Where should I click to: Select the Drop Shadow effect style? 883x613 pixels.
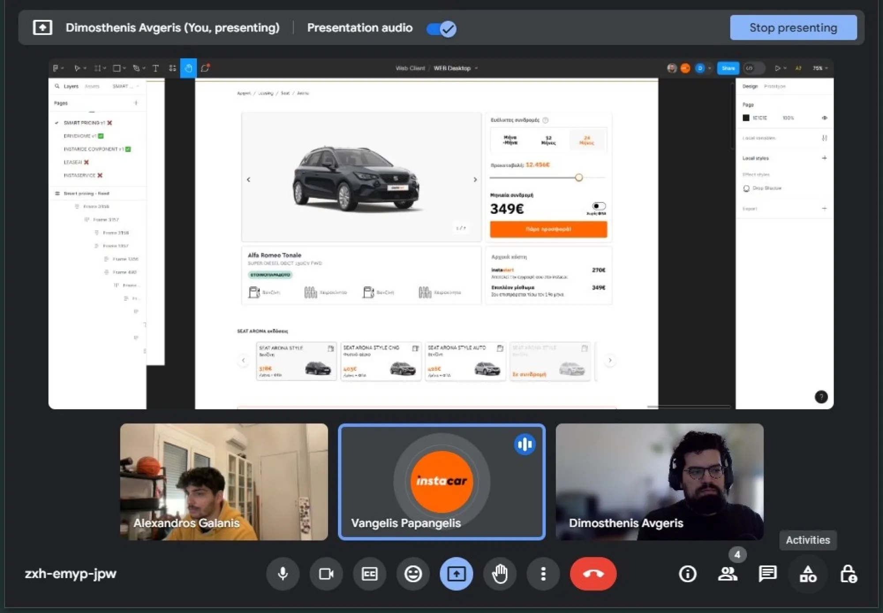coord(762,188)
